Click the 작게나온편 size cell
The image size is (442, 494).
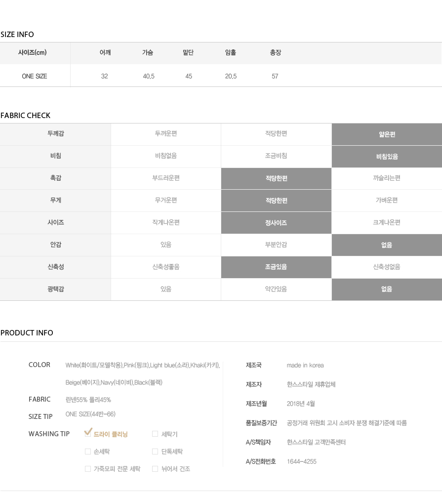click(x=166, y=222)
